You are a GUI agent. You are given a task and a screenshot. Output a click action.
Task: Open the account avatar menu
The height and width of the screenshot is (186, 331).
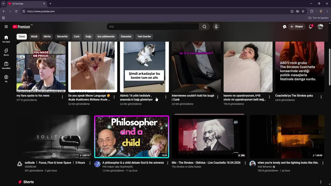320,27
